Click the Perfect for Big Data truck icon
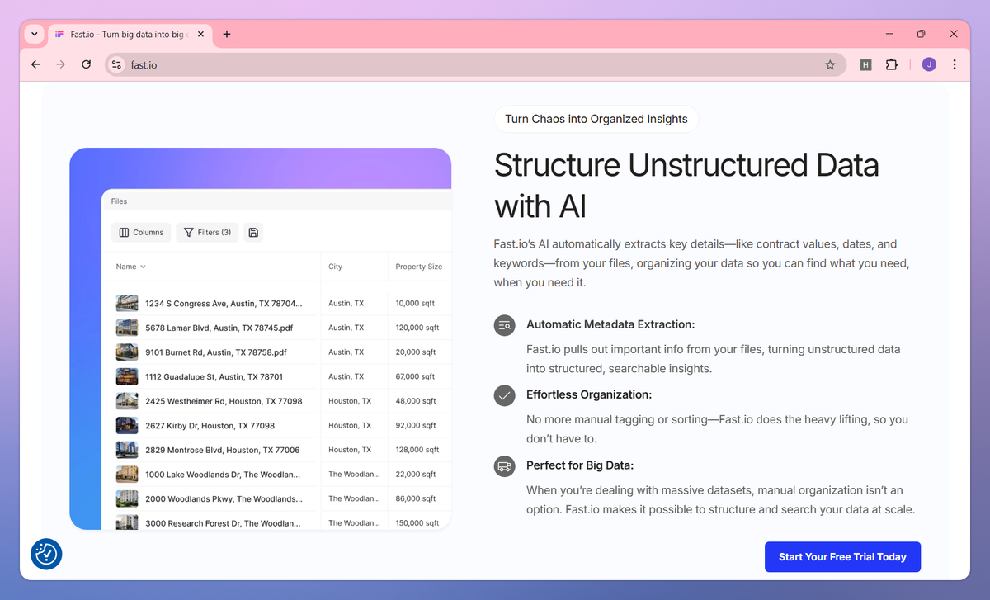 [504, 466]
